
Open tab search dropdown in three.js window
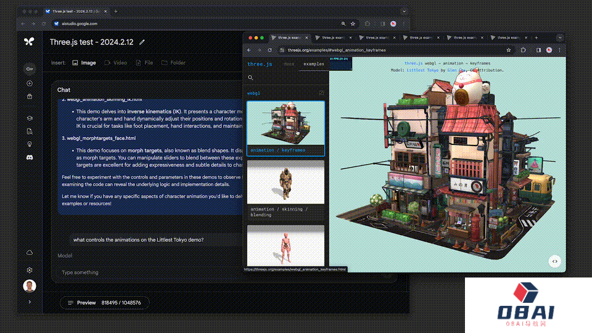(x=559, y=38)
